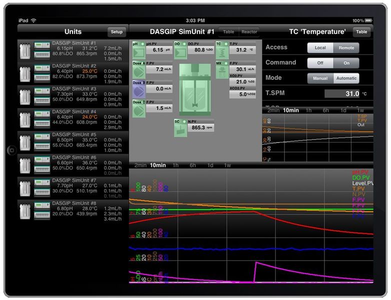Image resolution: width=391 pixels, height=300 pixels.
Task: Tap DO.PV in the chart legend
Action: click(x=361, y=178)
